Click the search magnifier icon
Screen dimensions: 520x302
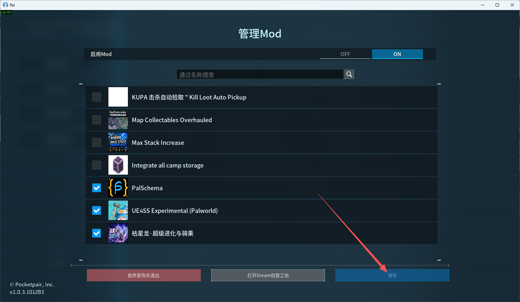(x=349, y=74)
